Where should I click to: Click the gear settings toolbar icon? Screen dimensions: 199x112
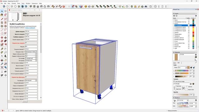tap(155, 6)
